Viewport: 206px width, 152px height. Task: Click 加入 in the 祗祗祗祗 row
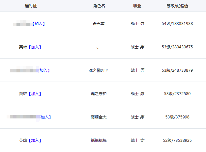pyautogui.click(x=35, y=140)
